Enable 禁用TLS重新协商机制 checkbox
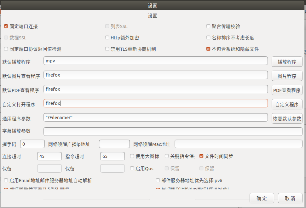Image resolution: width=306 pixels, height=208 pixels. point(107,49)
